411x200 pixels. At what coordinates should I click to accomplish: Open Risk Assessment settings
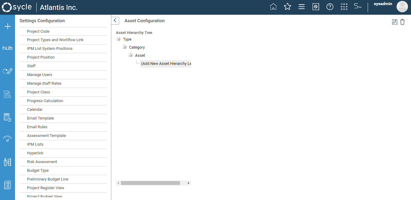pyautogui.click(x=63, y=162)
